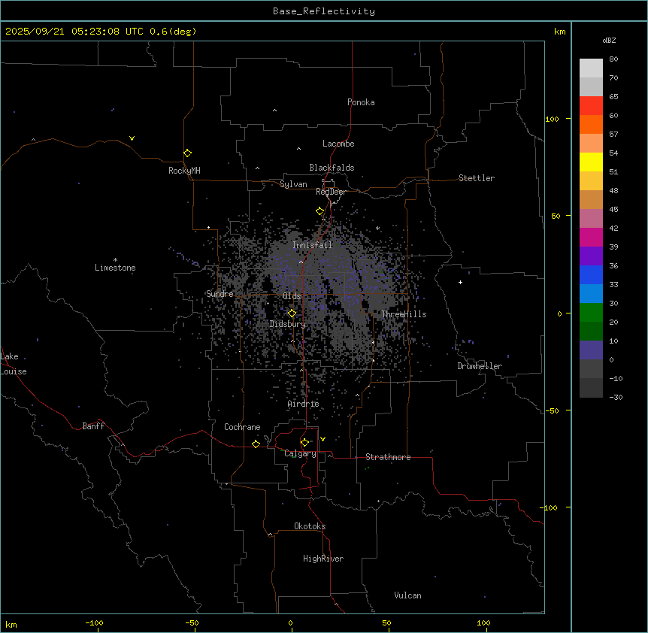
Task: Click the Ponoka label at the top
Action: [361, 102]
